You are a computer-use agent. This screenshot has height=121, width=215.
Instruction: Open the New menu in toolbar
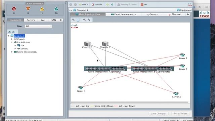coord(84,4)
